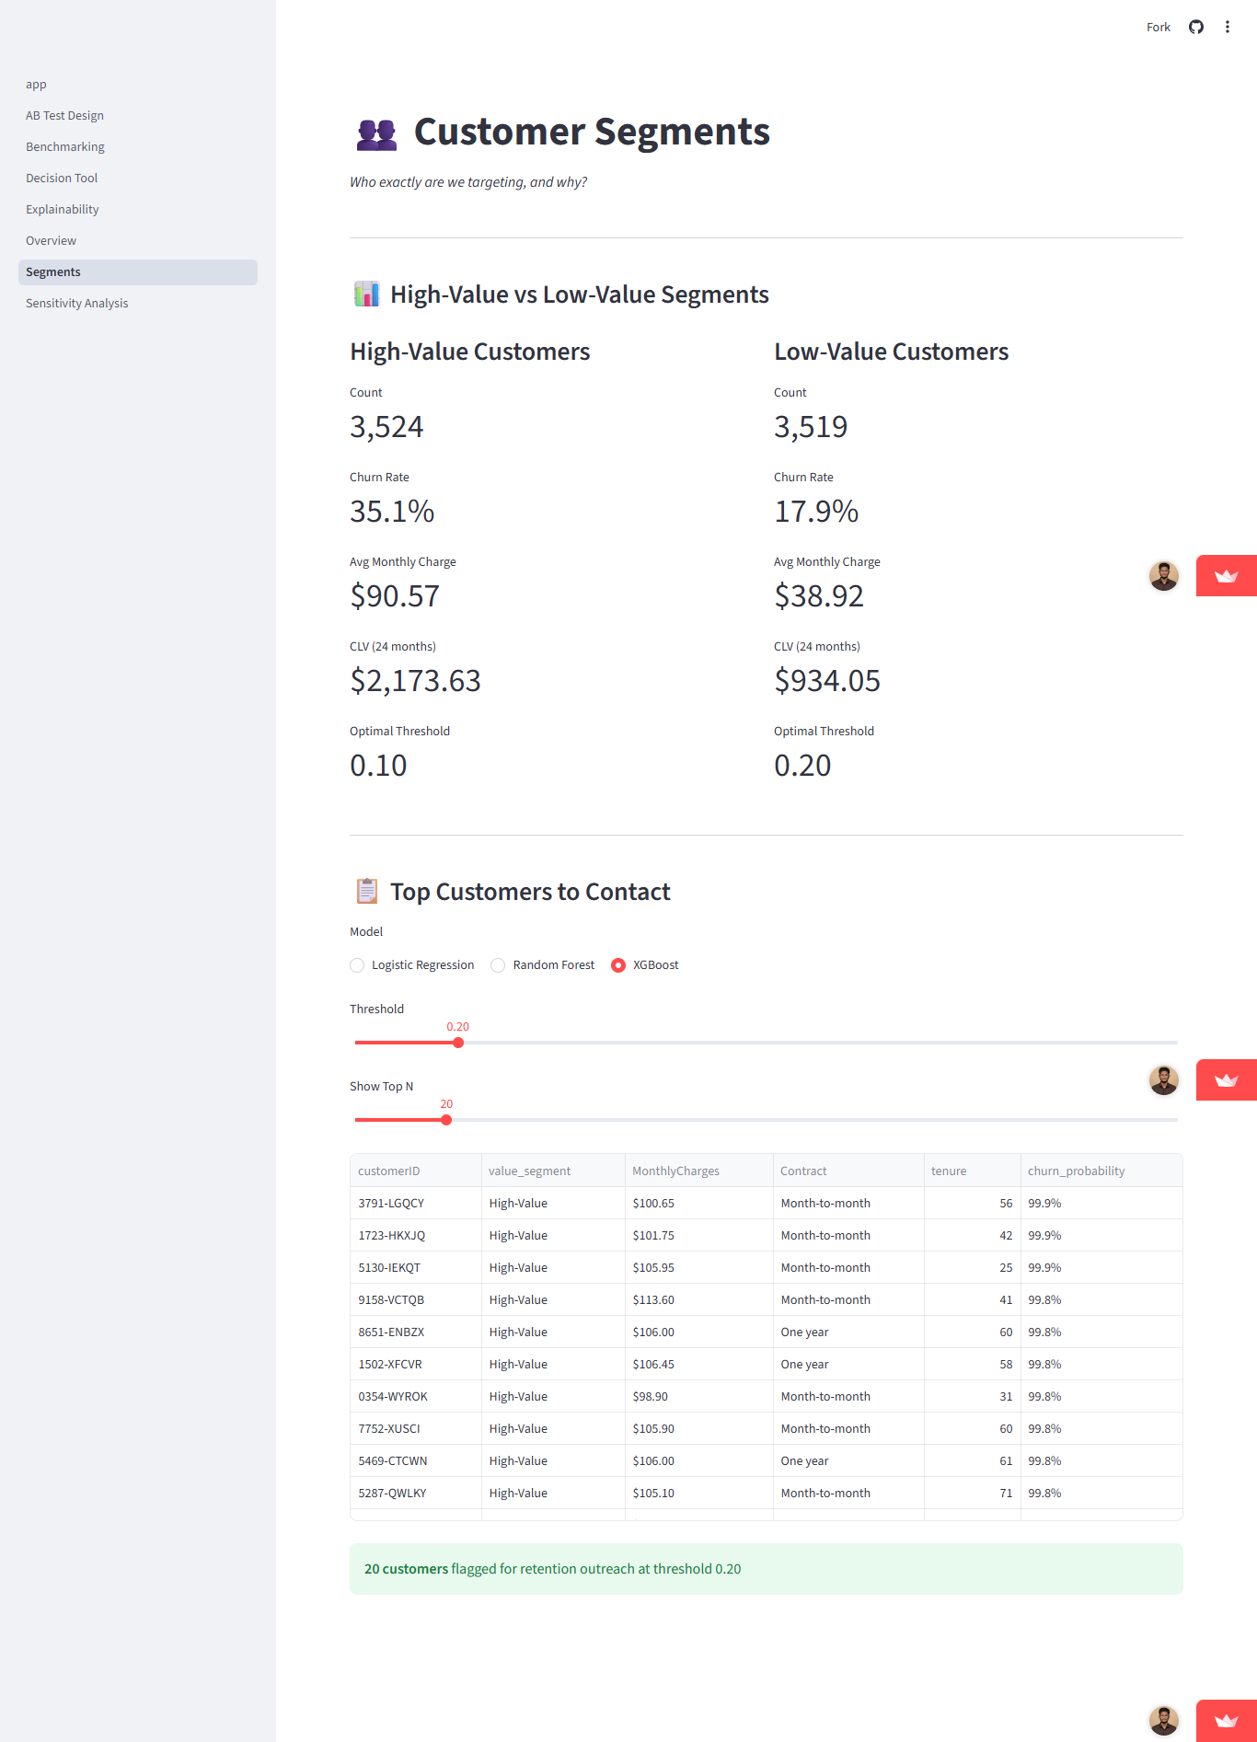This screenshot has height=1742, width=1257.
Task: Select the Segments sidebar item
Action: [138, 272]
